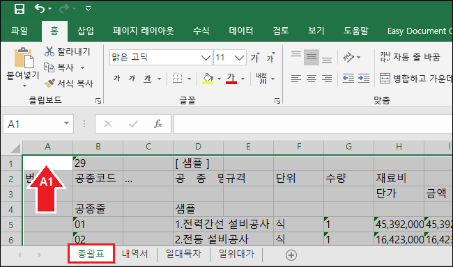Click the formula bar input field

pos(313,124)
